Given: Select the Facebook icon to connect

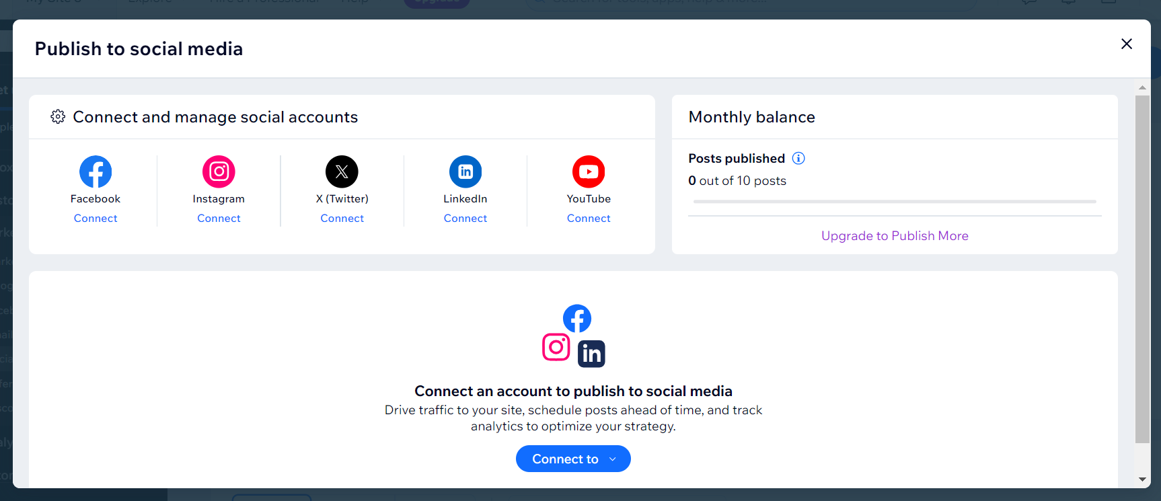Looking at the screenshot, I should 95,171.
